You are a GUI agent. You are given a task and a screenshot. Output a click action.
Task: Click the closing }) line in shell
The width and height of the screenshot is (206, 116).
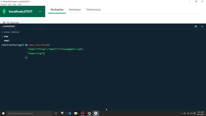tap(26, 58)
